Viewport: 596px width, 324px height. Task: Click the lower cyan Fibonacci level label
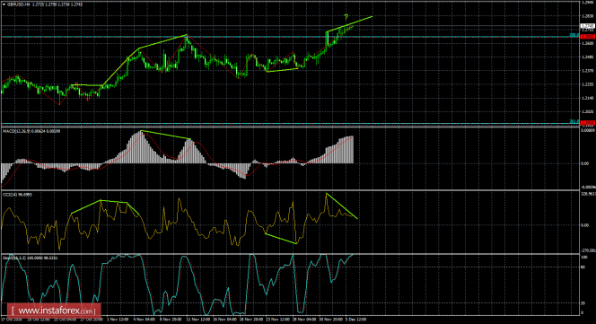click(574, 121)
